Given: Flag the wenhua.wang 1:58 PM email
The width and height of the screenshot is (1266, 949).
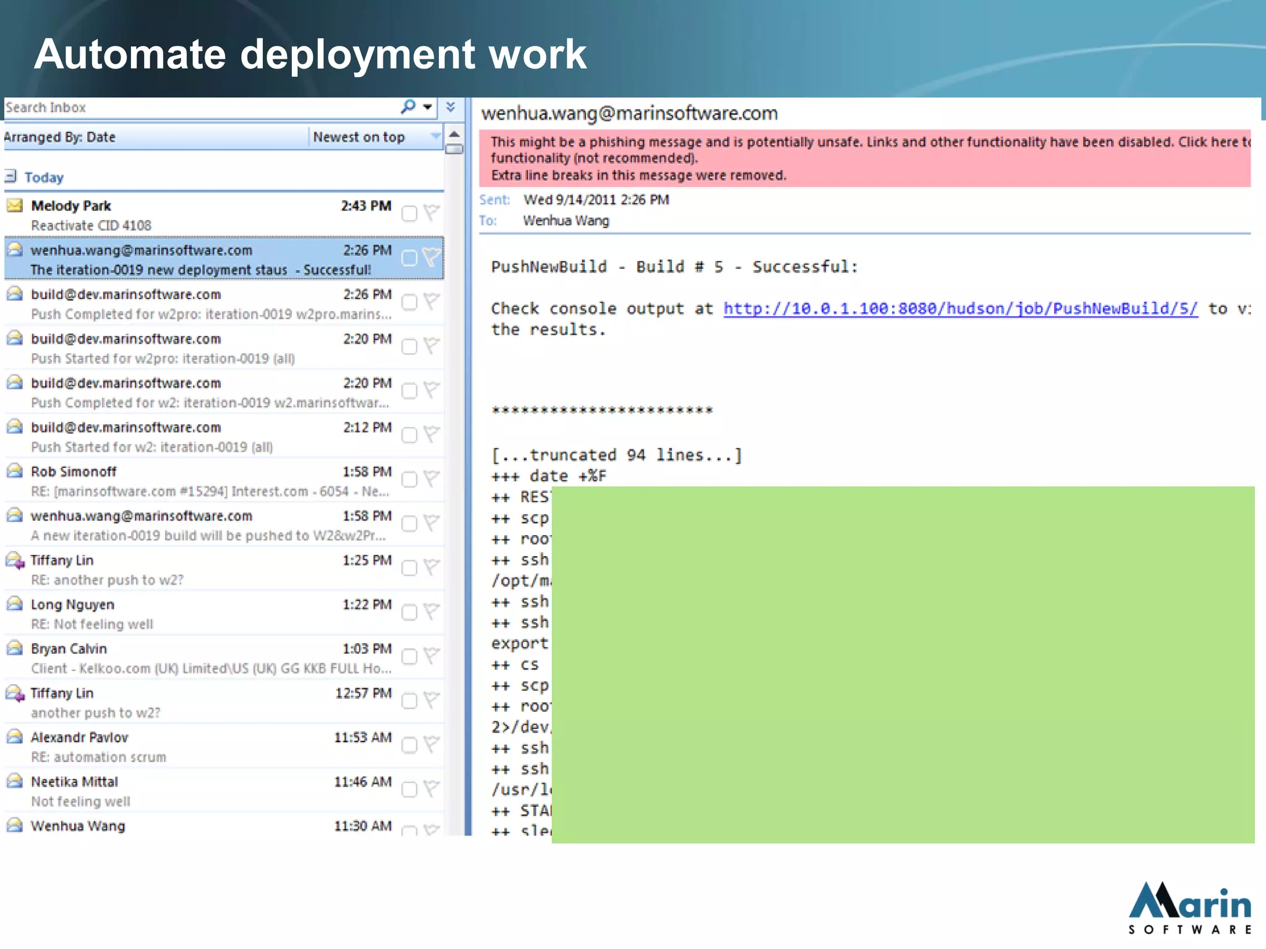Looking at the screenshot, I should (431, 523).
